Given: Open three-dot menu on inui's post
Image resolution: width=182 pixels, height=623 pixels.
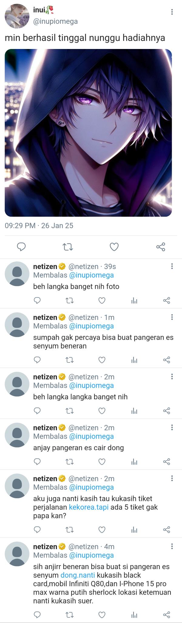Looking at the screenshot, I should point(172,12).
